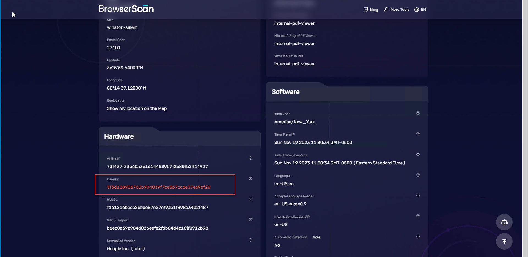Click the help icon next to Time Zone
Viewport: 528px width, 257px height.
point(418,113)
